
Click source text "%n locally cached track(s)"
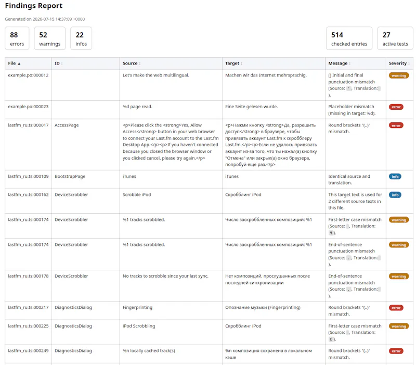(x=149, y=350)
